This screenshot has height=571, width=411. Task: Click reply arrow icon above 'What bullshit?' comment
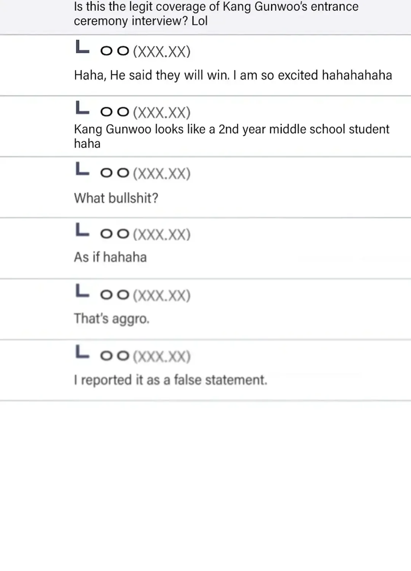pos(82,169)
